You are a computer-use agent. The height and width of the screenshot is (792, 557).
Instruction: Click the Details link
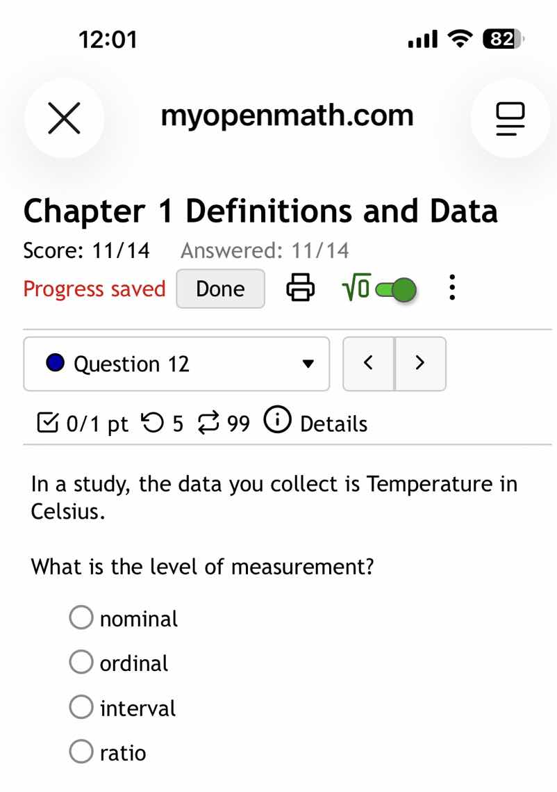tap(334, 424)
